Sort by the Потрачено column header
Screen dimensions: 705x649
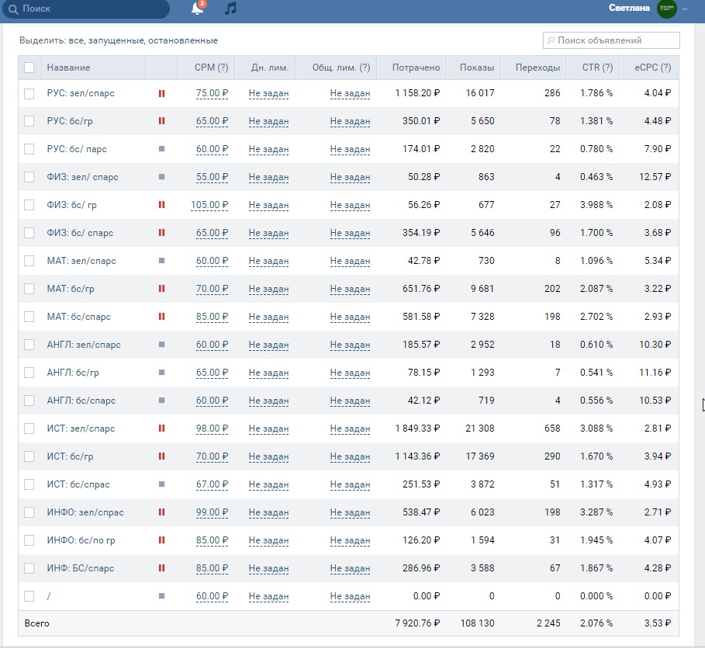(x=416, y=68)
